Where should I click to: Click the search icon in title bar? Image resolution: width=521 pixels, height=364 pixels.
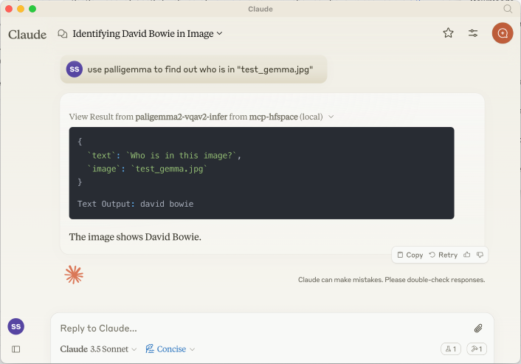(x=508, y=9)
